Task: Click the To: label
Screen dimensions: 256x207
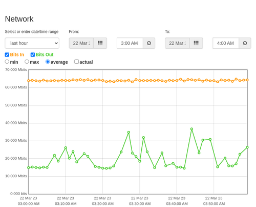Action: [167, 32]
